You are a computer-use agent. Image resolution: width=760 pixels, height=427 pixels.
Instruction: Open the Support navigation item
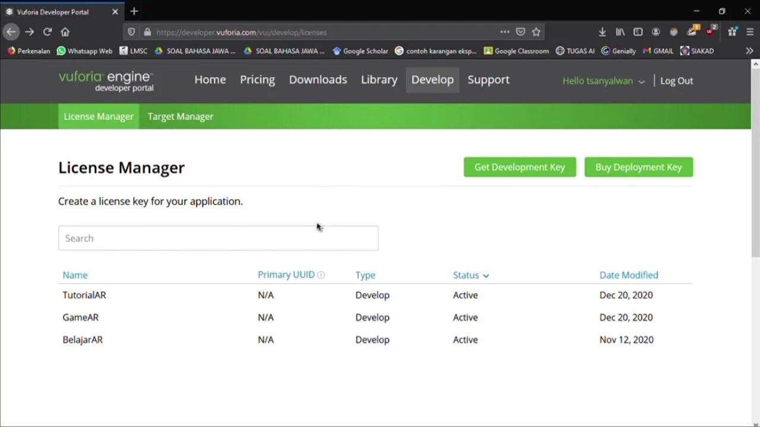[488, 80]
